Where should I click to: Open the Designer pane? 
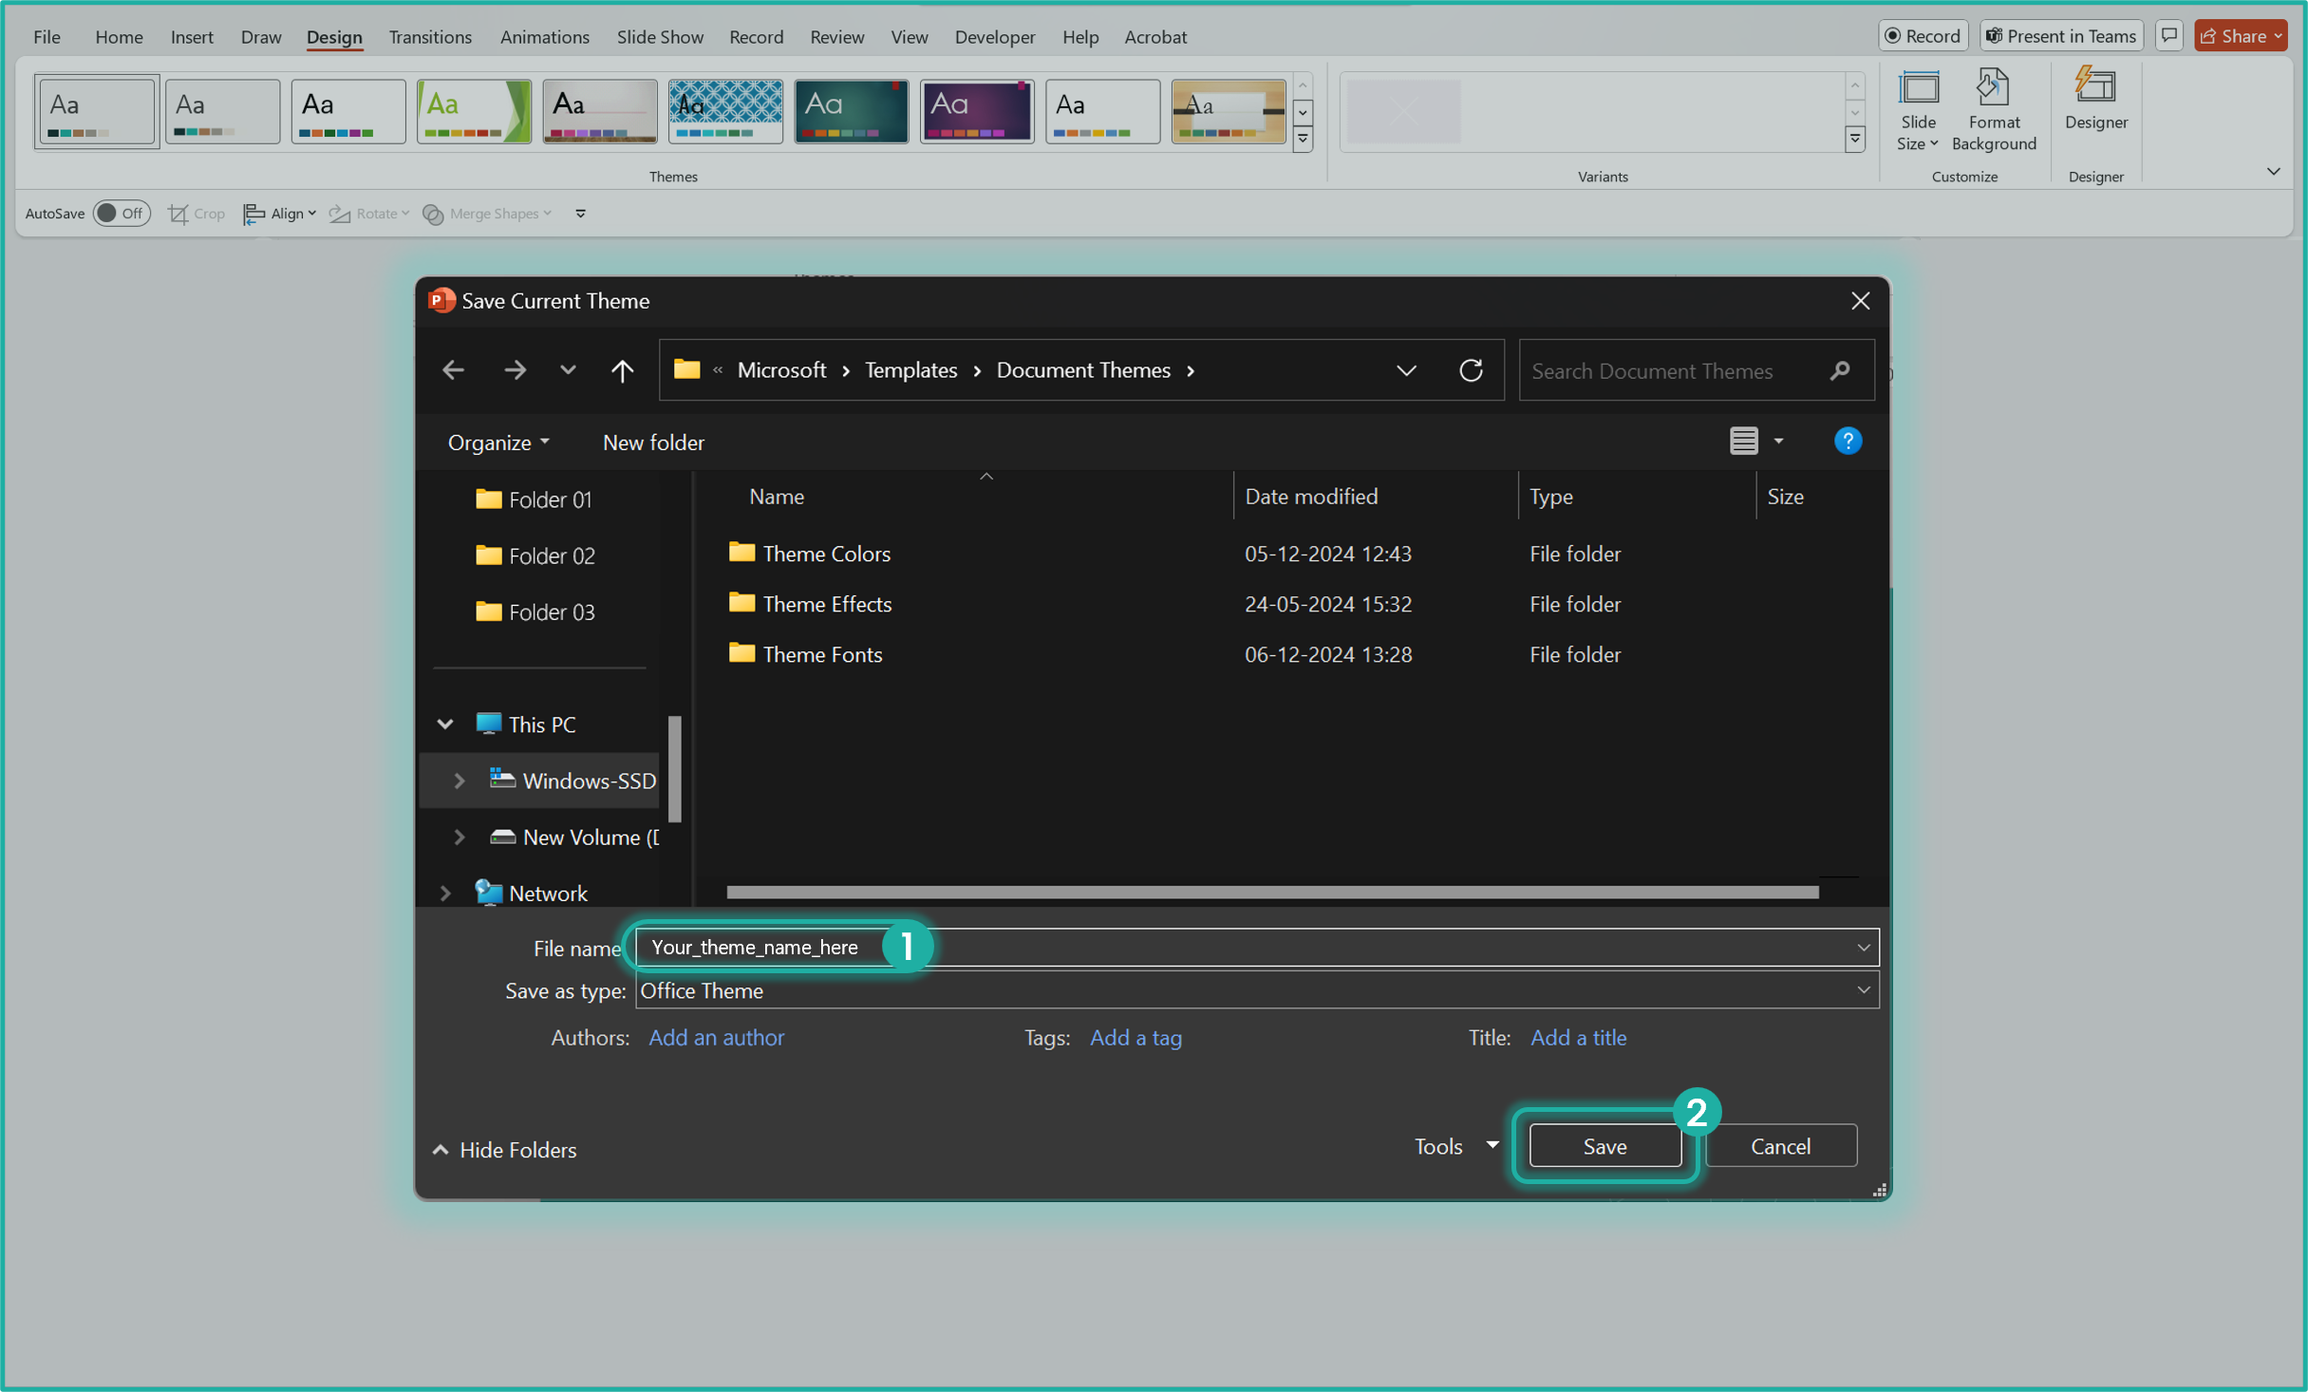pyautogui.click(x=2095, y=100)
